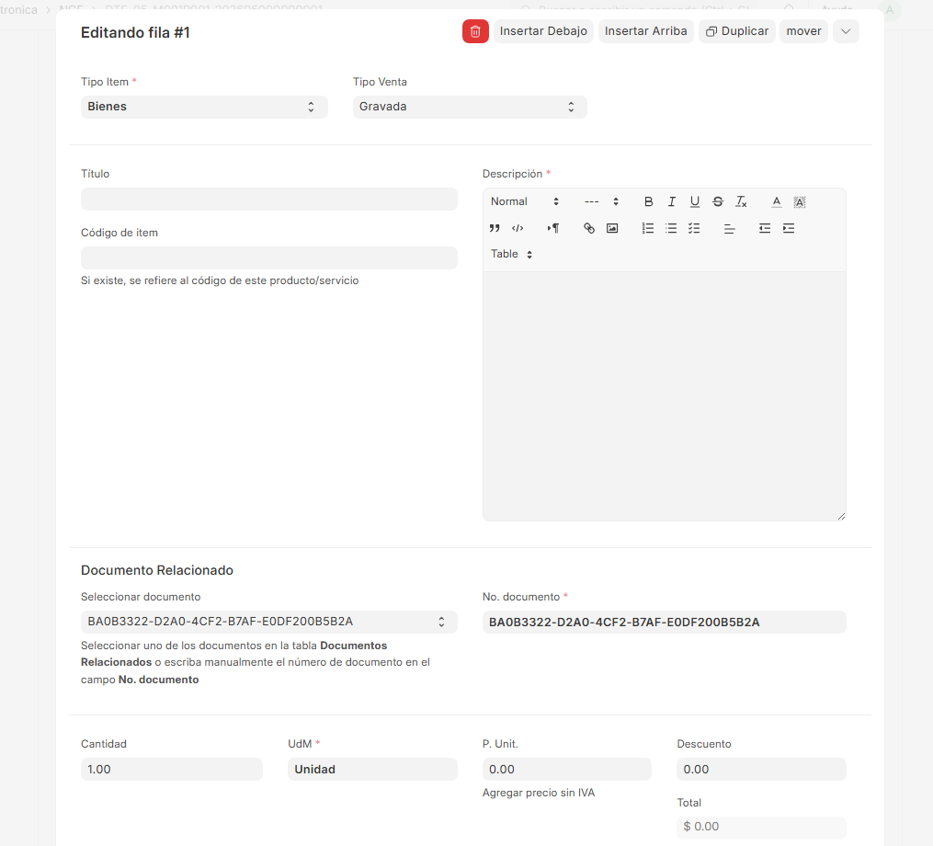Delete this row with red trash icon
The image size is (933, 846).
475,31
